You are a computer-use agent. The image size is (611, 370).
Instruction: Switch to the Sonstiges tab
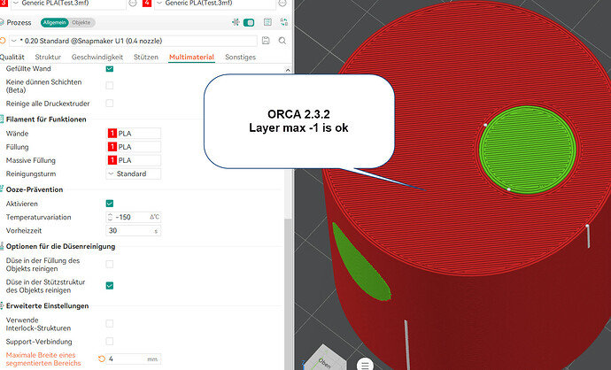click(x=240, y=57)
